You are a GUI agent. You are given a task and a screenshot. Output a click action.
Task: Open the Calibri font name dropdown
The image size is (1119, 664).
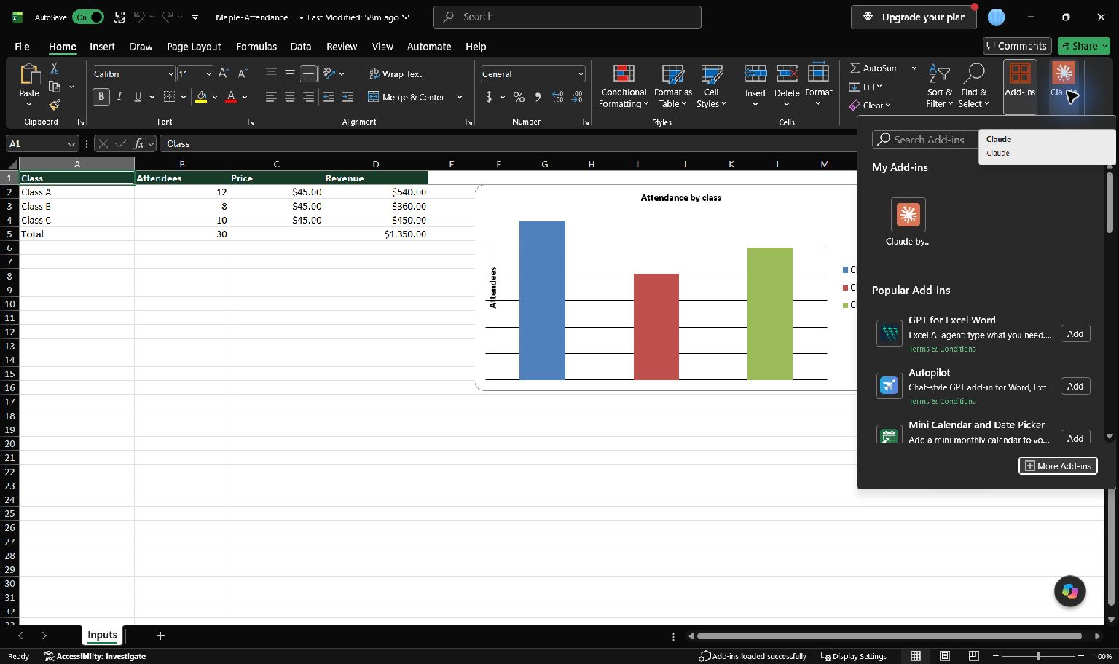click(x=170, y=74)
